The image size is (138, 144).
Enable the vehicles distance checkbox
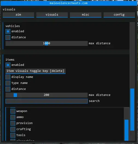pos(8,37)
